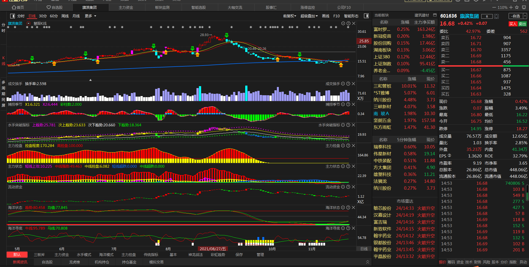Screen dimensions: 529x267
Task: Open help icon for 主力状态 indicator
Action: point(348,166)
